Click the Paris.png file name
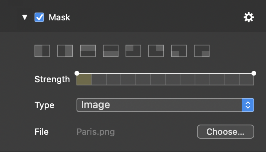 (x=96, y=132)
